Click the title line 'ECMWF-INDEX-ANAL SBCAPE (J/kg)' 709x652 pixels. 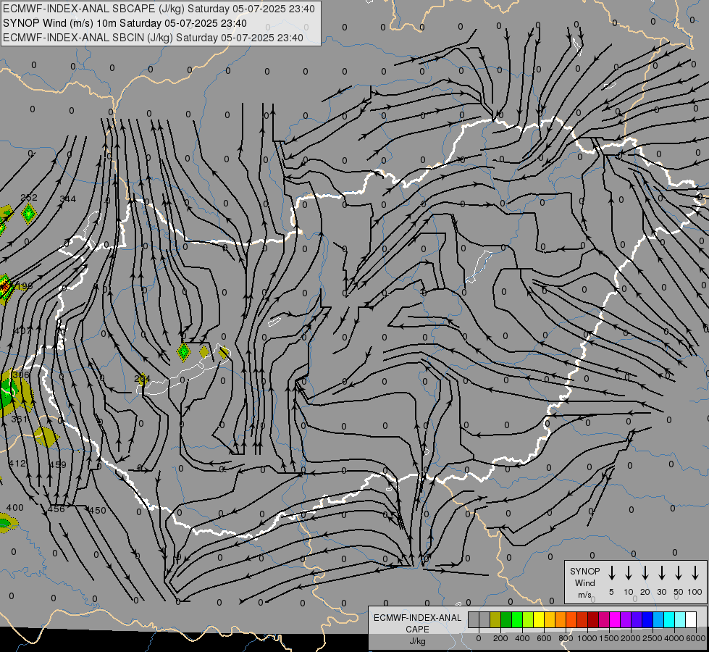(x=159, y=9)
